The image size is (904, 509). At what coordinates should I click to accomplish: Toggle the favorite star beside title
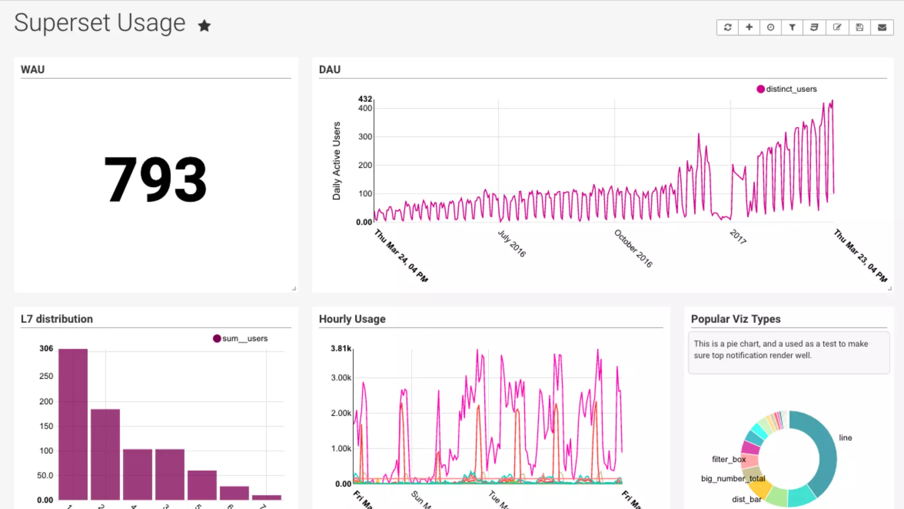point(204,26)
